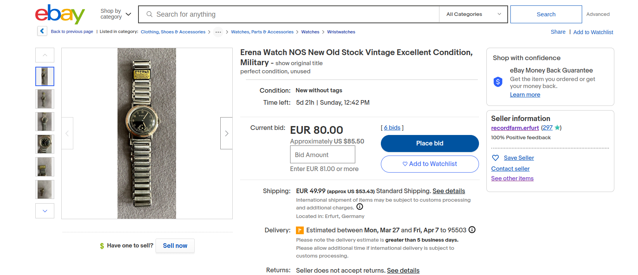Select the fourth watch thumbnail image
This screenshot has width=638, height=275.
coord(45,144)
